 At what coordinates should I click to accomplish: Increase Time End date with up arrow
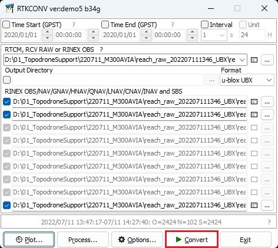pyautogui.click(x=146, y=32)
